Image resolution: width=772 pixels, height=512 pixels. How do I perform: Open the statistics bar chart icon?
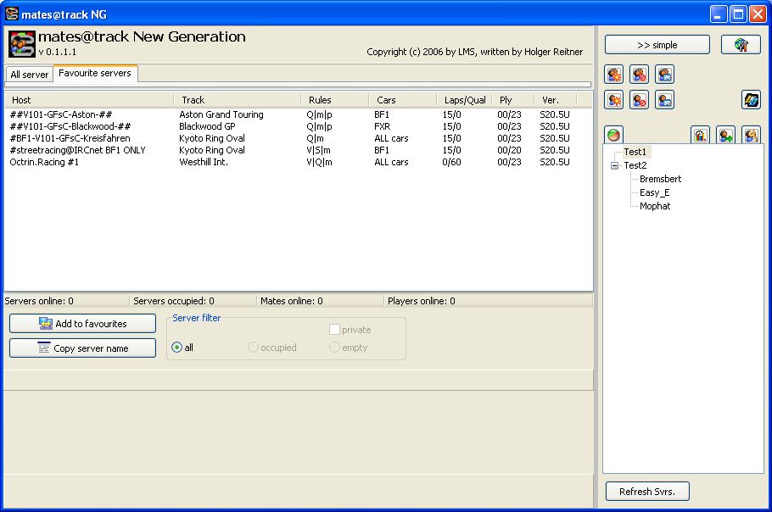point(700,135)
